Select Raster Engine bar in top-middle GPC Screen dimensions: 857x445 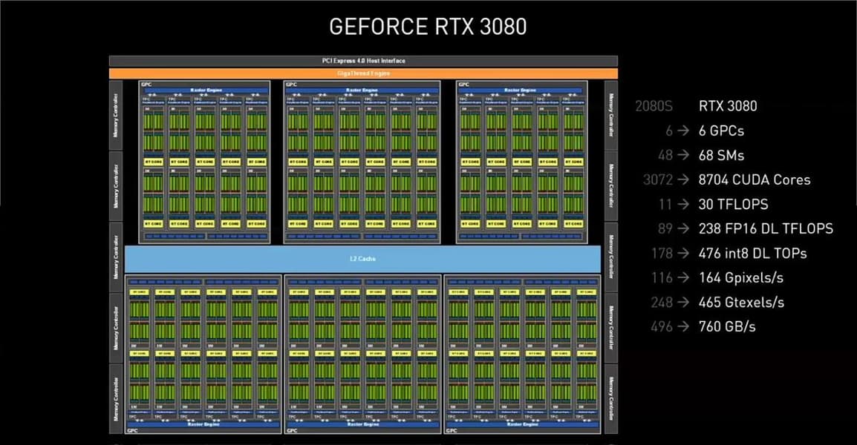362,90
